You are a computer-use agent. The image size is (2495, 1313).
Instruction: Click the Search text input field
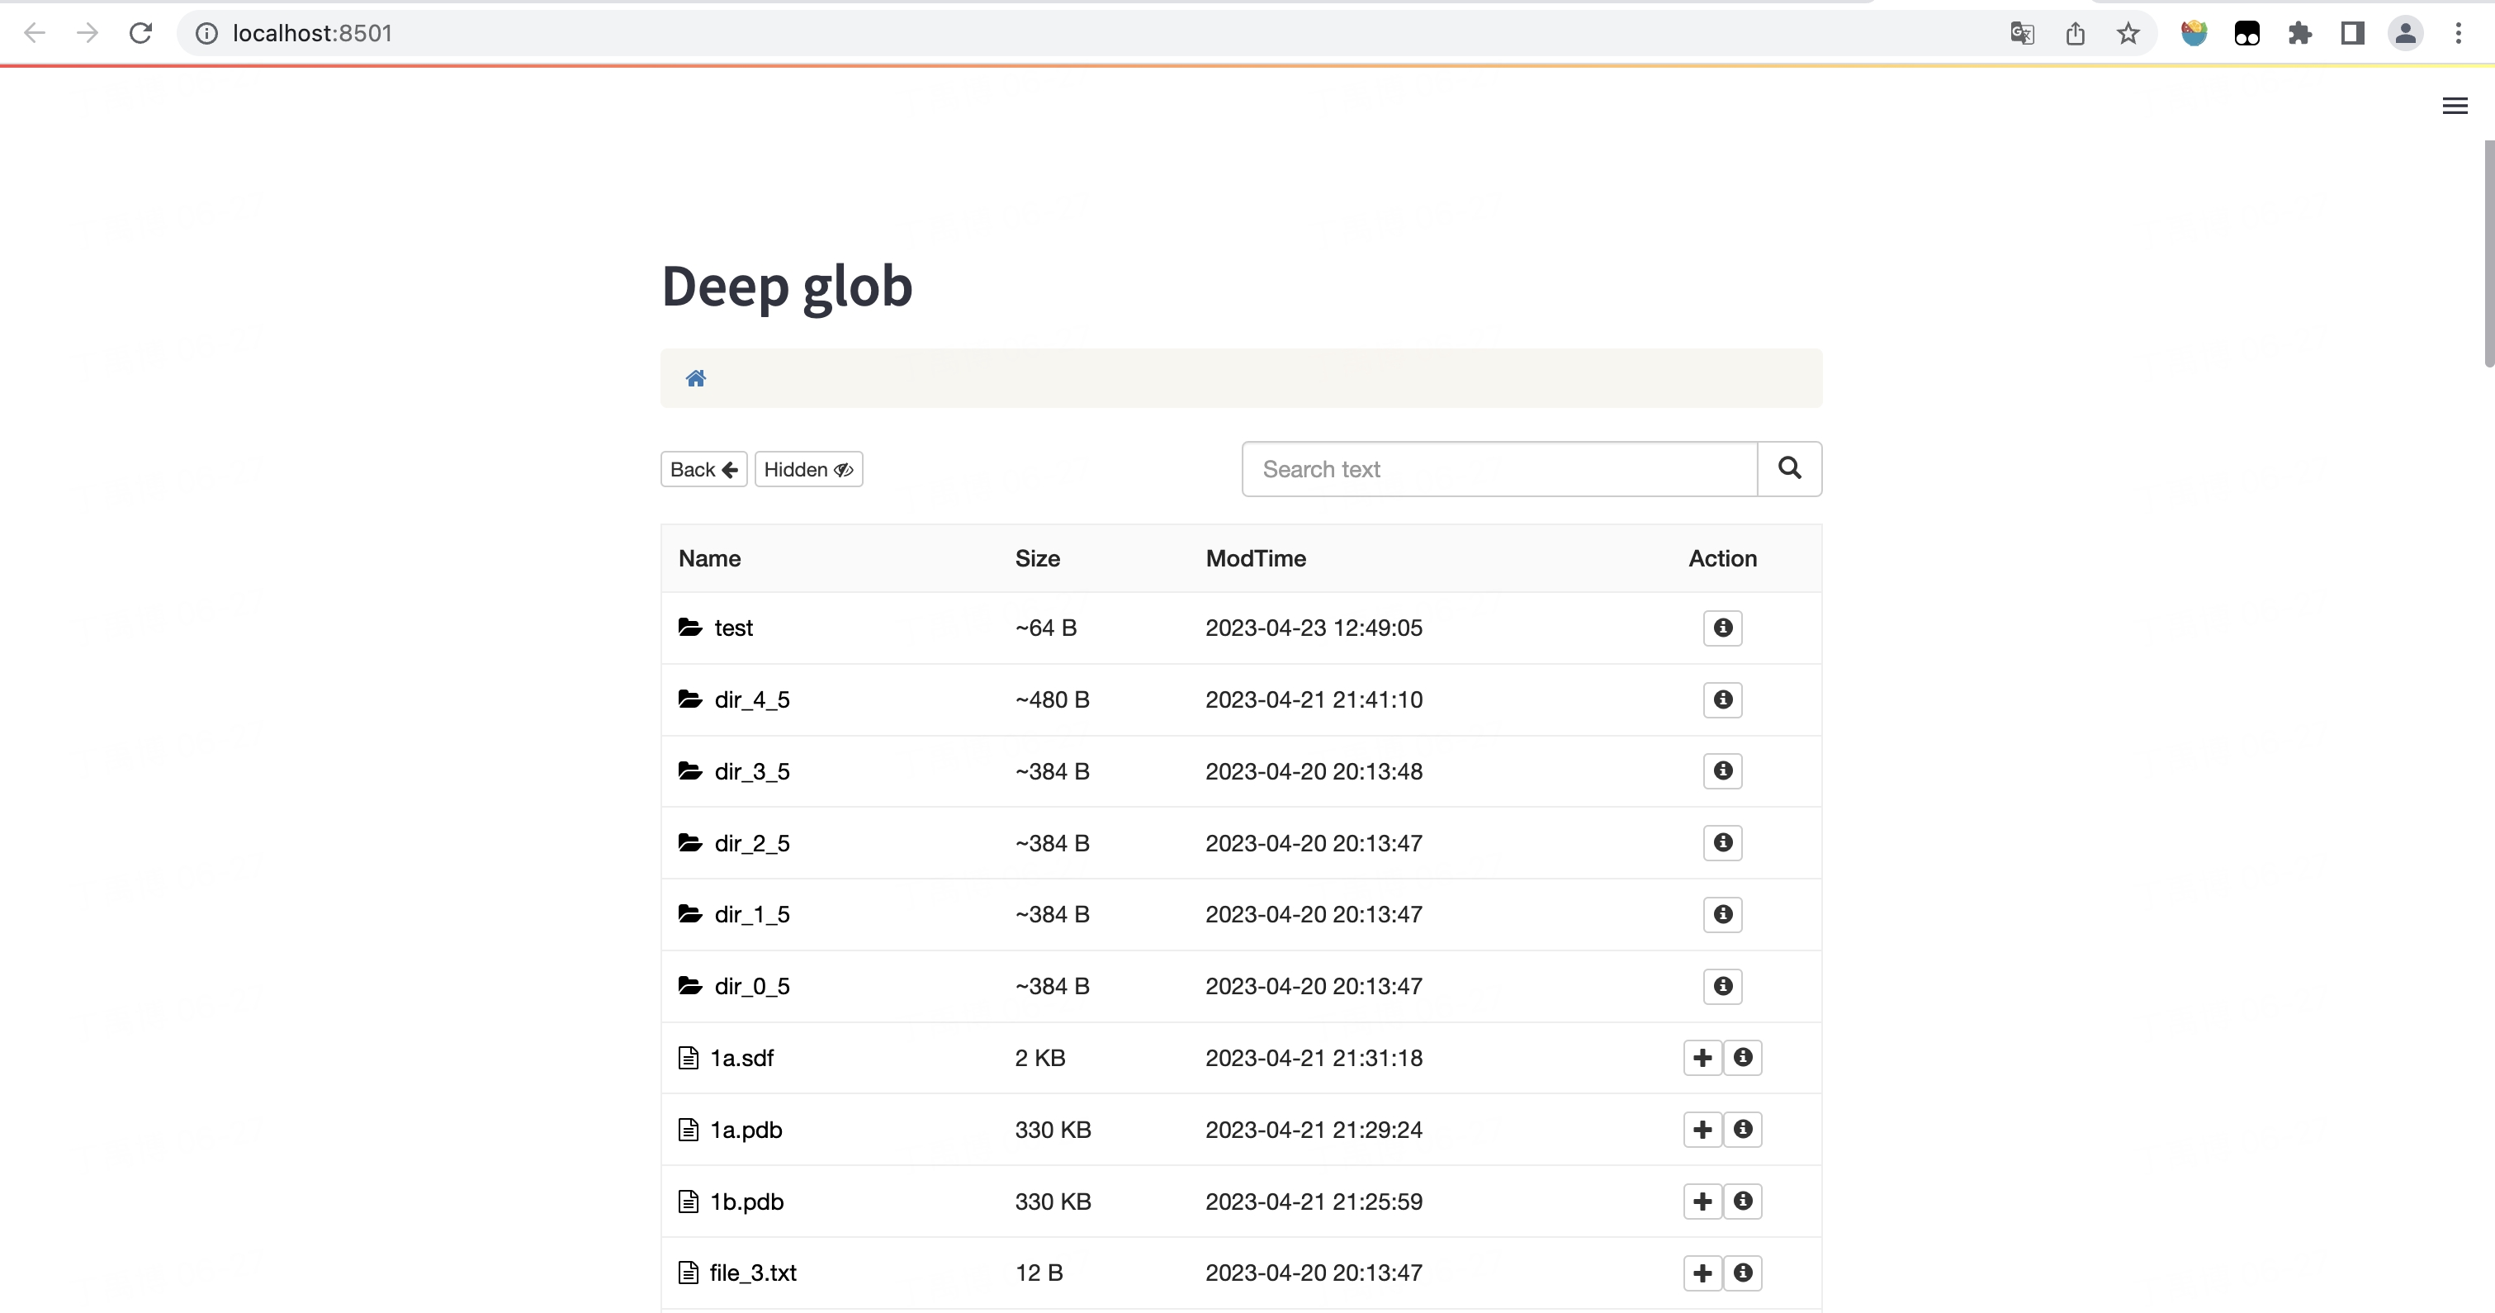pos(1498,468)
